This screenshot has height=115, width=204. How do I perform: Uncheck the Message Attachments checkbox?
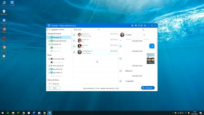(49, 41)
